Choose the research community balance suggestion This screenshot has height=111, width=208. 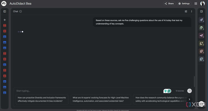[161, 99]
